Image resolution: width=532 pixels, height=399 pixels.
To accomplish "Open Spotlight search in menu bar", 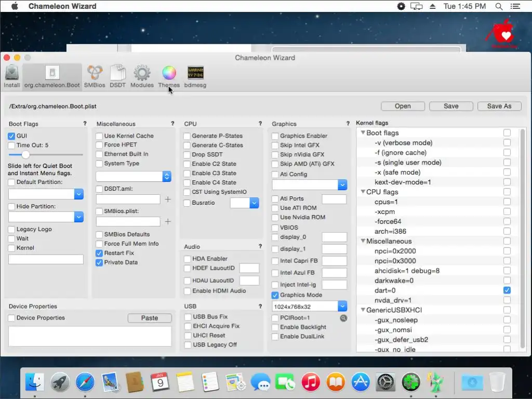I will [499, 6].
